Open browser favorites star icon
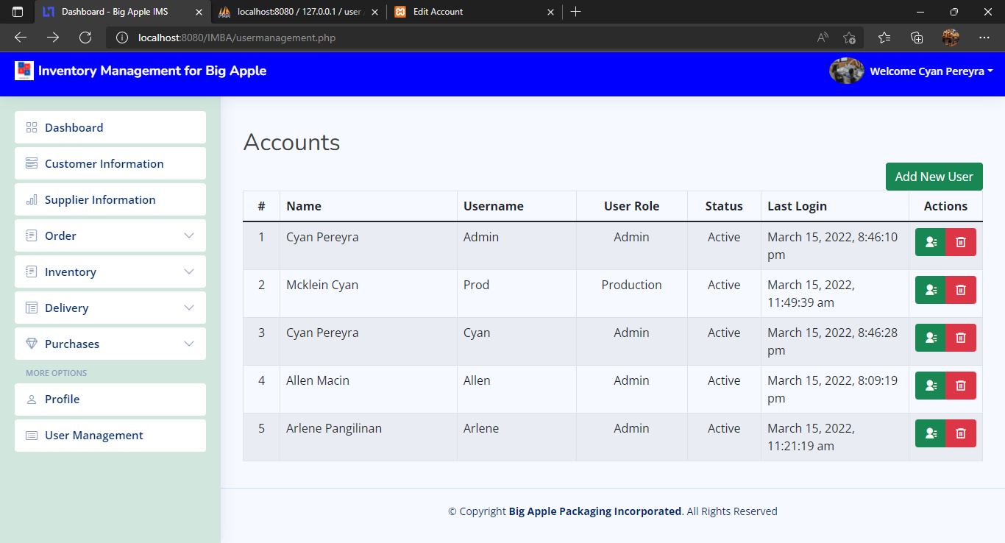Viewport: 1005px width, 543px height. [884, 38]
